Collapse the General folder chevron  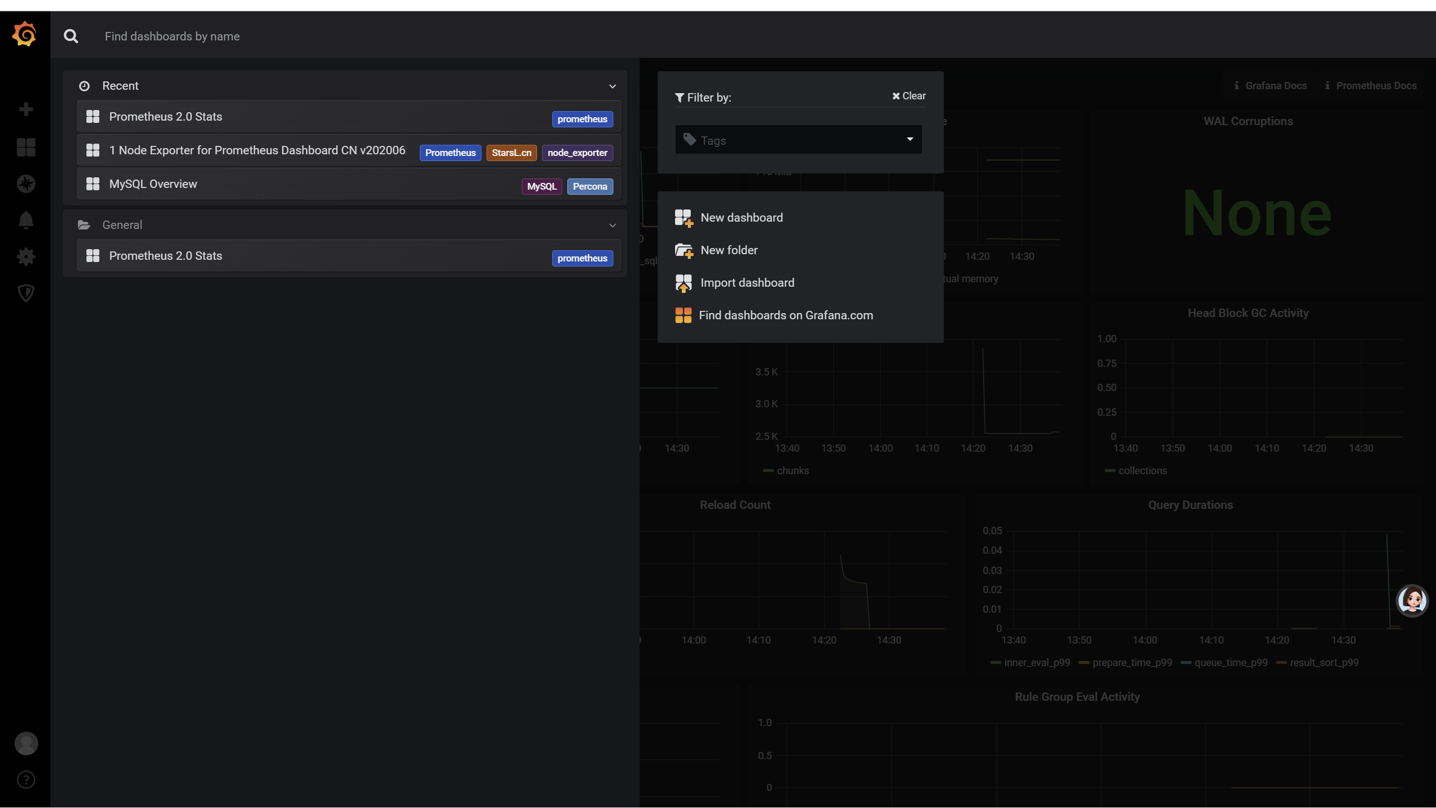[612, 226]
